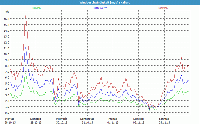Click the 'Donnerstag' day label
Image resolution: width=200 pixels, height=125 pixels.
pyautogui.click(x=87, y=119)
